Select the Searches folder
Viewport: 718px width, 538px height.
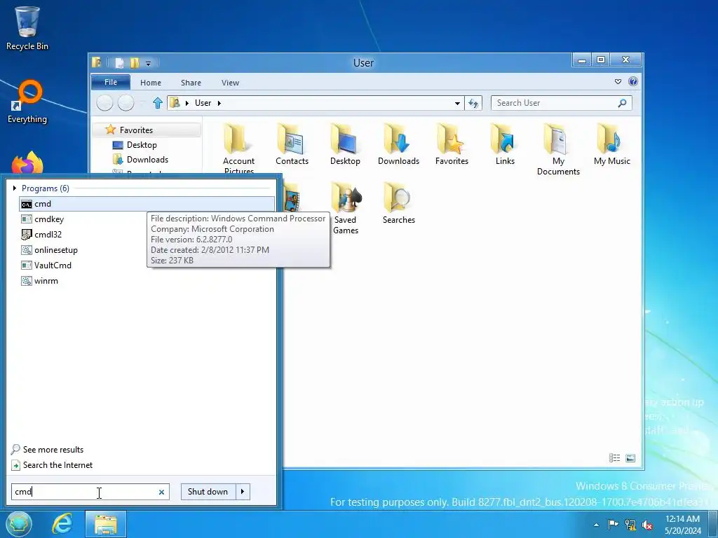tap(398, 203)
